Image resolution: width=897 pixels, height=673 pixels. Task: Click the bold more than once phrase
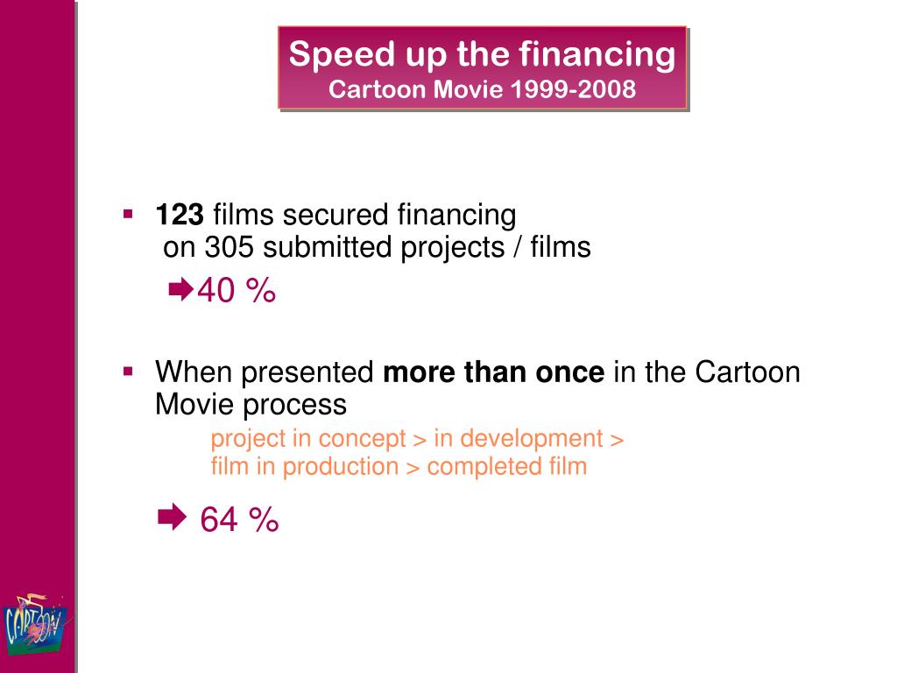pyautogui.click(x=493, y=372)
